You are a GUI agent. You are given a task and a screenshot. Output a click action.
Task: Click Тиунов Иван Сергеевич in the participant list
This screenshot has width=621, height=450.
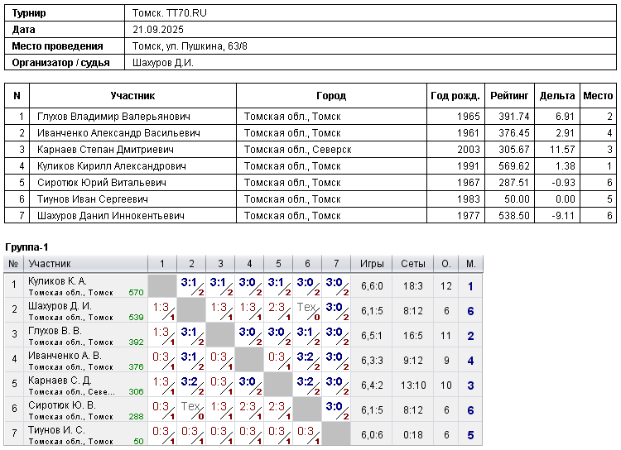(x=92, y=199)
